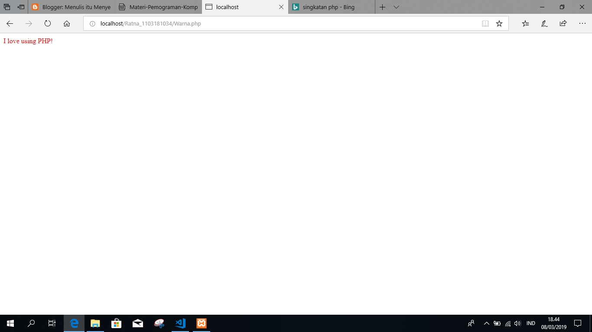This screenshot has width=592, height=332.
Task: Set these tabs aside
Action: coord(21,7)
